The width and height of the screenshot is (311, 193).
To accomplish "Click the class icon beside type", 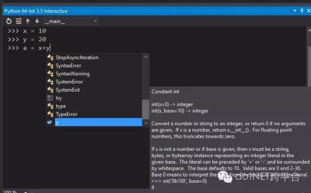I will click(51, 106).
